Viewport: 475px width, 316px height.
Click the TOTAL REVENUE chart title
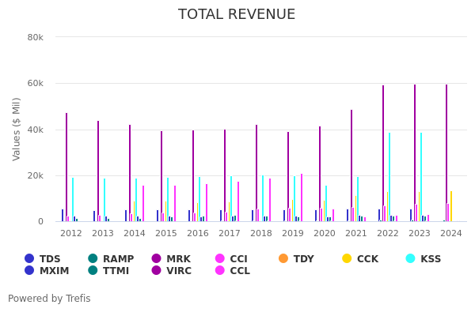[237, 14]
